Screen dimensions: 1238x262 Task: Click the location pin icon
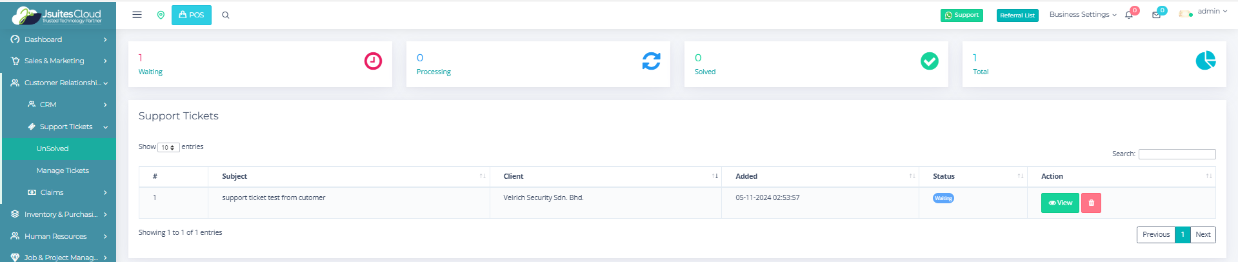(x=161, y=15)
